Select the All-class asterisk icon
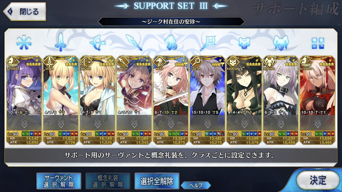This screenshot has height=192, width=342. [x=24, y=42]
